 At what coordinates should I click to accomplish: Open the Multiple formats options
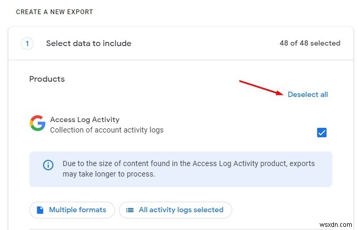coord(71,210)
